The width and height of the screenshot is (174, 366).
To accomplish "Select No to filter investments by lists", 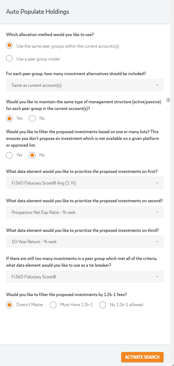I will [32, 155].
